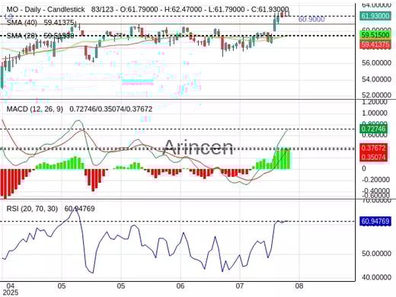Click the red 0.37672 signal value tag
This screenshot has height=297, width=396.
(x=374, y=148)
